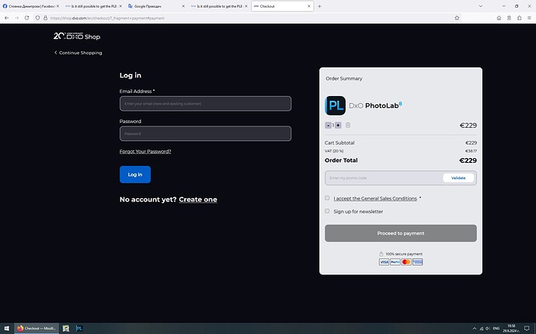Screen dimensions: 536x334
Task: Open a new browser tab
Action: pos(319,6)
